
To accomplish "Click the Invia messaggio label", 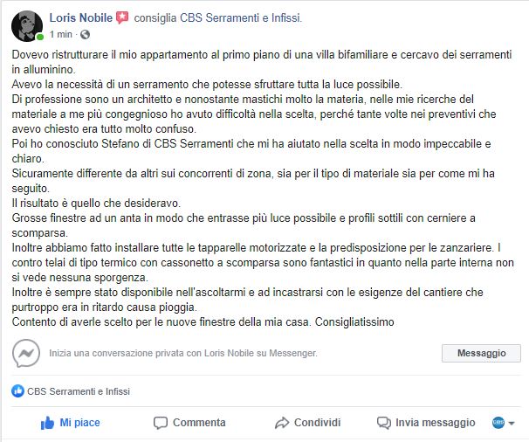I will [x=435, y=423].
